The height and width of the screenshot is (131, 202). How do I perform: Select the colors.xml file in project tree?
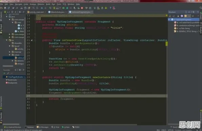(x=19, y=58)
